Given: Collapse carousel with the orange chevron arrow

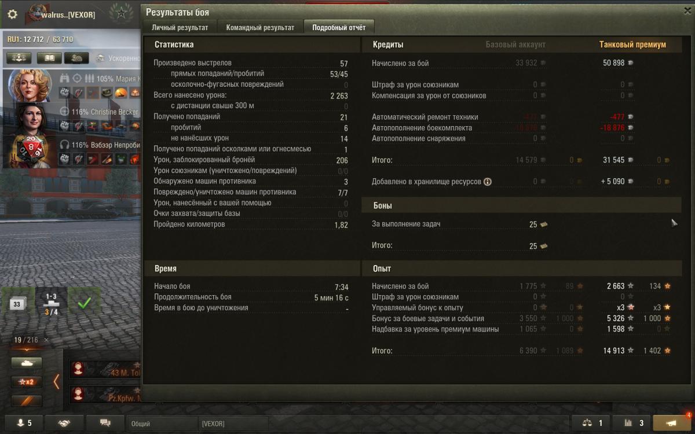Looking at the screenshot, I should 56,381.
